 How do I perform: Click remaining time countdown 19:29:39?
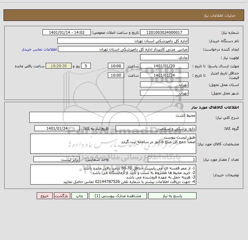(x=59, y=66)
